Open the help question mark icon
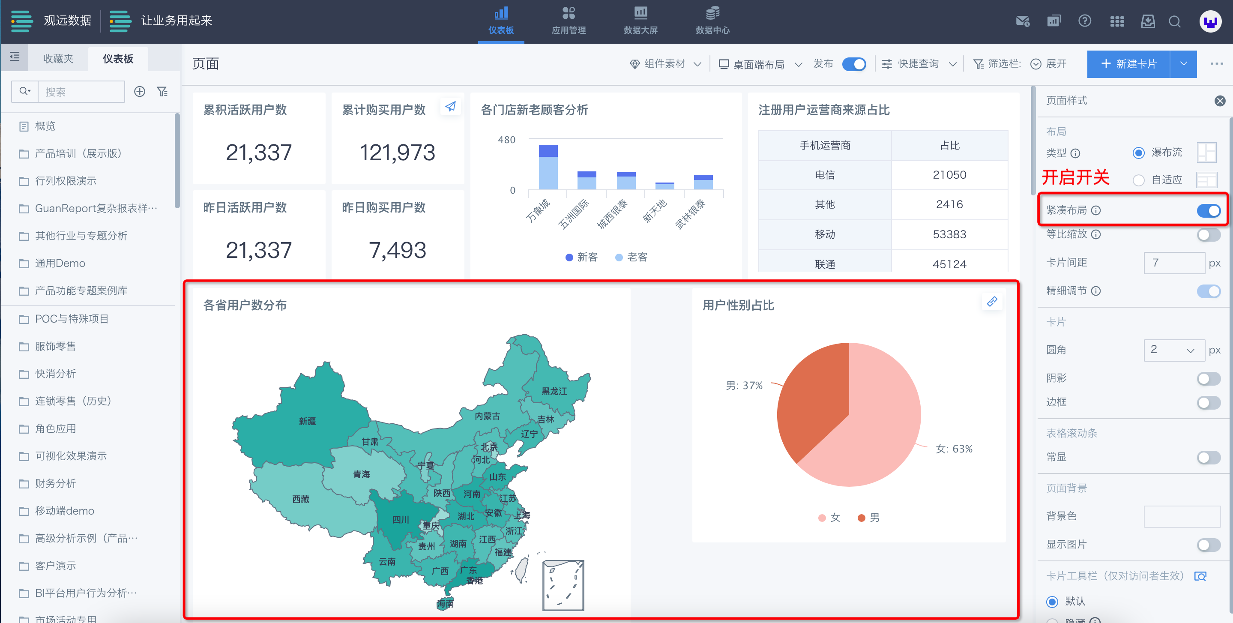This screenshot has height=623, width=1233. click(x=1085, y=21)
